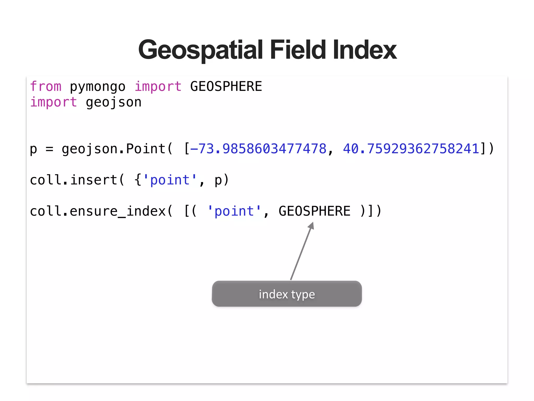
Task: Click the closing ')])' of ensure_index
Action: (x=371, y=211)
